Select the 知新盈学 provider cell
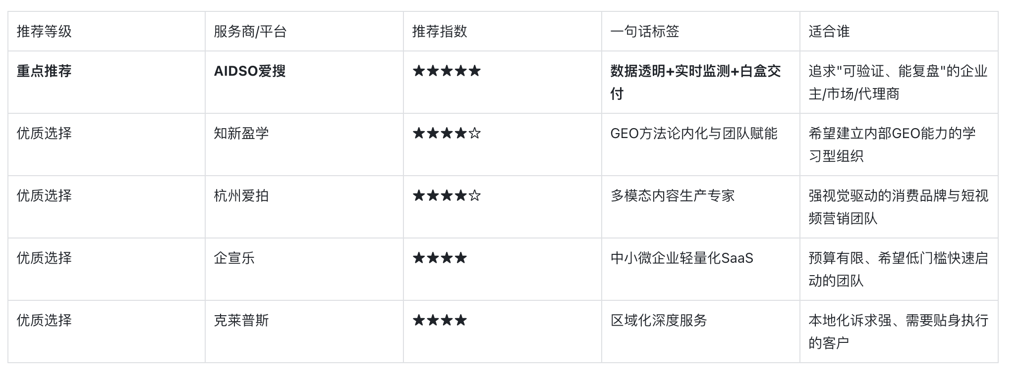Image resolution: width=1021 pixels, height=380 pixels. pos(241,134)
